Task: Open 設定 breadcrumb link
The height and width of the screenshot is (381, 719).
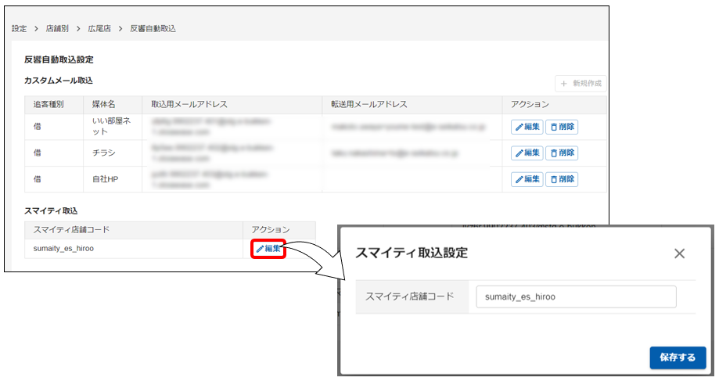Action: (20, 28)
